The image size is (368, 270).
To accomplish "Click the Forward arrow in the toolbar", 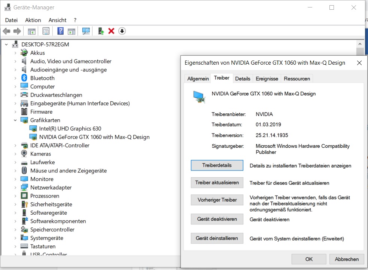I will pyautogui.click(x=17, y=31).
